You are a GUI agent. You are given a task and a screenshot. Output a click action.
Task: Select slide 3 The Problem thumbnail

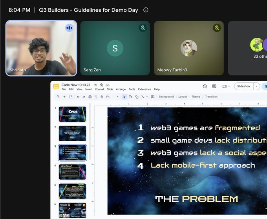point(72,153)
